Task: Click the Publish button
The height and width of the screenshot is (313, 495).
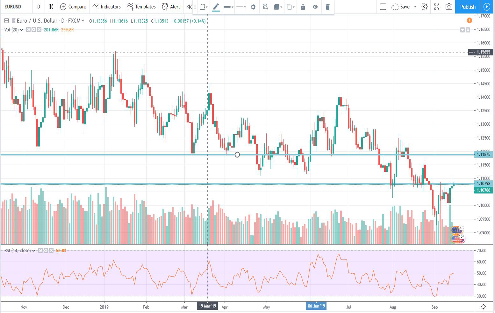Action: (468, 7)
